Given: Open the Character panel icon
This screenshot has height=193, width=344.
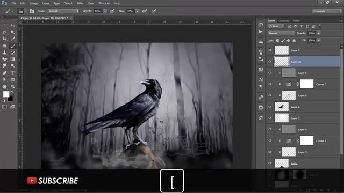Looking at the screenshot, I should point(261,80).
